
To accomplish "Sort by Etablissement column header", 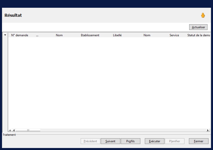I will point(90,35).
